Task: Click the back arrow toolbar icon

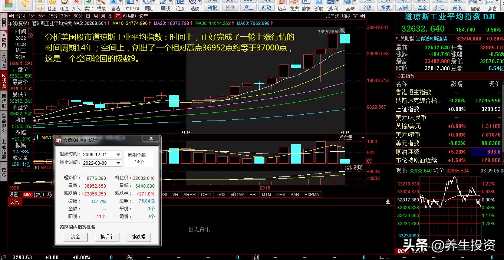Action: pos(25,4)
